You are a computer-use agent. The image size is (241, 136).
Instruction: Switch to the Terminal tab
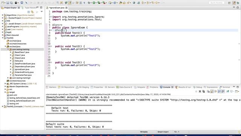point(225,87)
